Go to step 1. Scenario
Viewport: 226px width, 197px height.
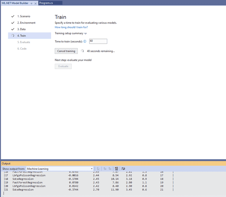click(x=24, y=16)
